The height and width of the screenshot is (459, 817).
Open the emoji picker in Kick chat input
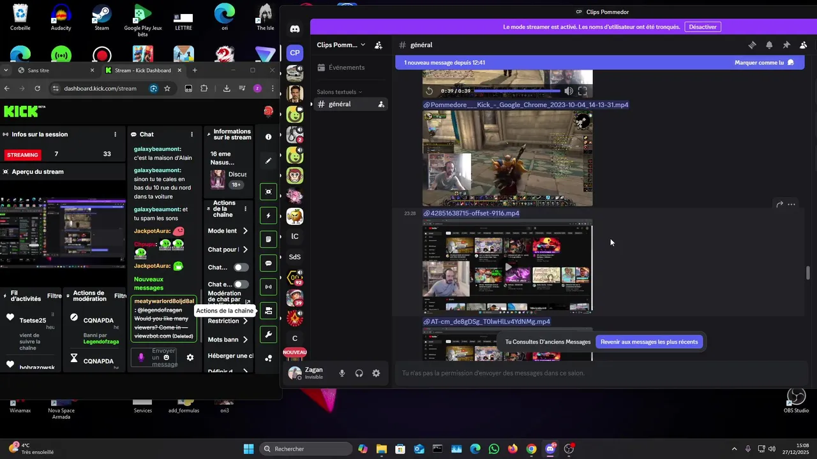[x=167, y=358]
